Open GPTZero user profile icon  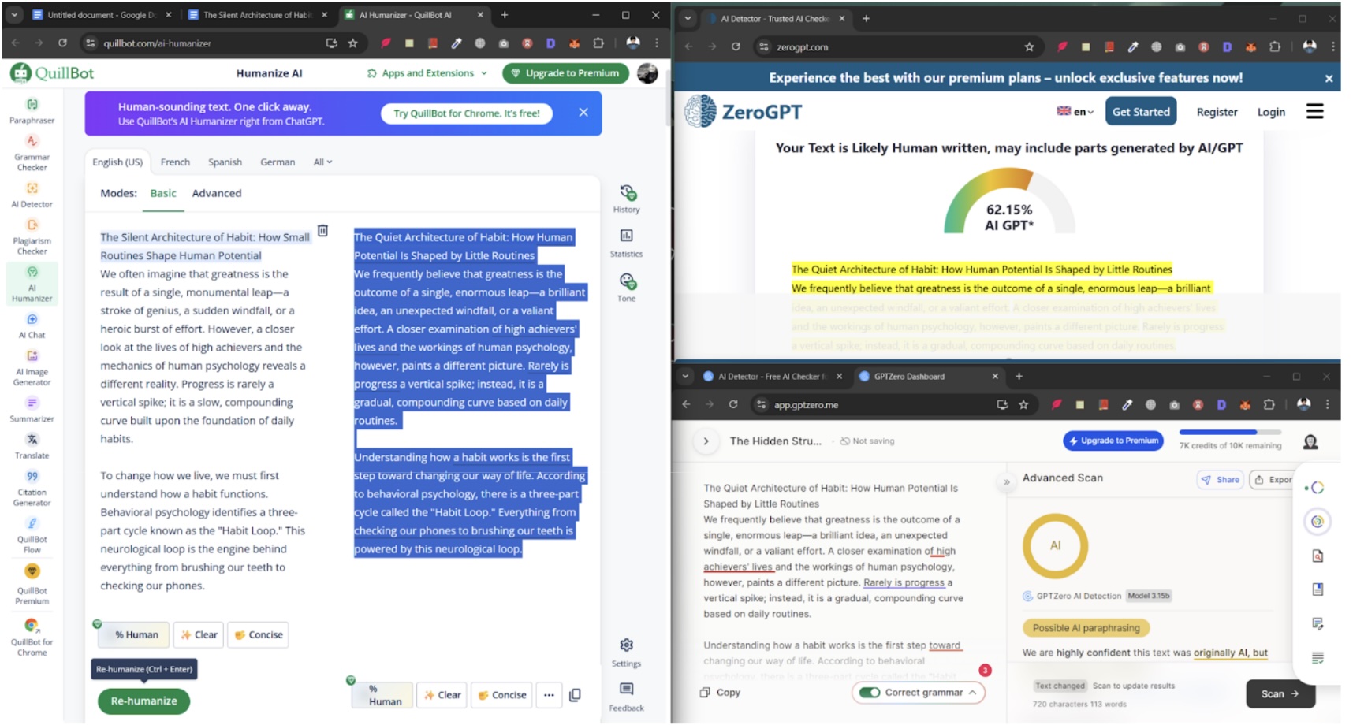(x=1310, y=442)
